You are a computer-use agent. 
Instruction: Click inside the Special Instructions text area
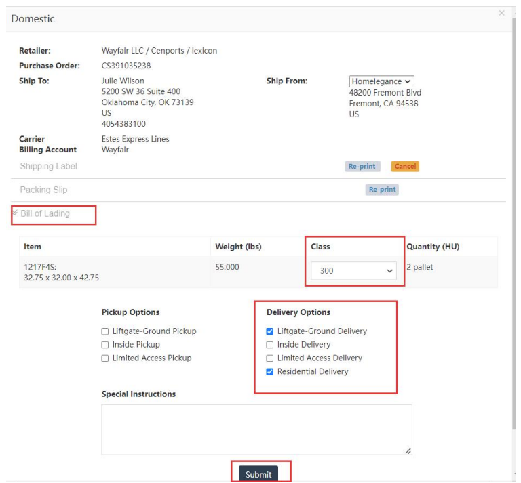point(256,429)
